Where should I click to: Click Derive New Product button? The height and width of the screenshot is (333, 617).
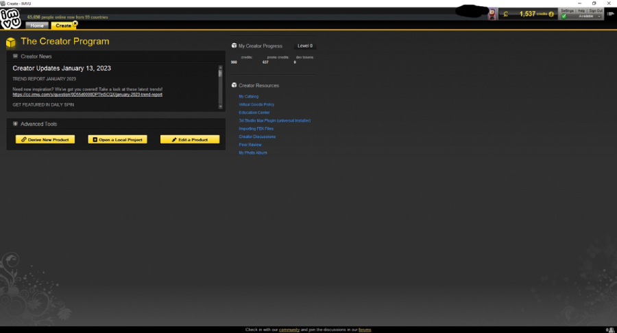[x=45, y=139]
